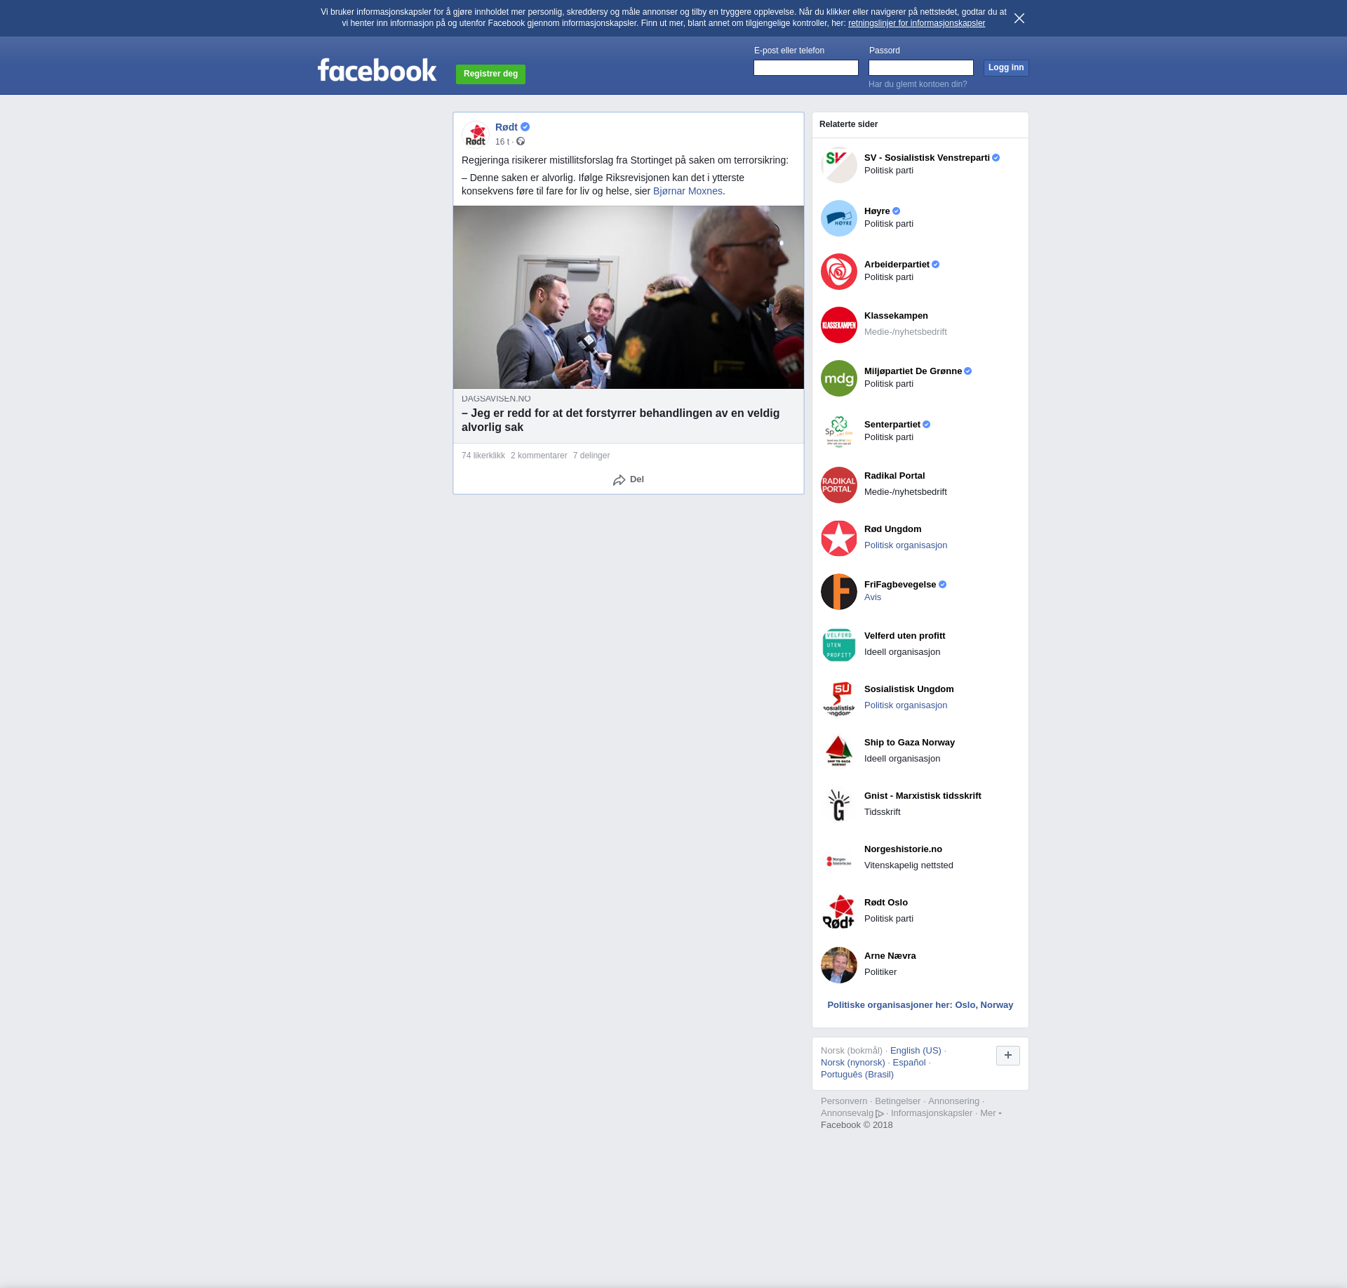The image size is (1347, 1288).
Task: Open Rød Ungdom Politisk organisasjon category
Action: (906, 545)
